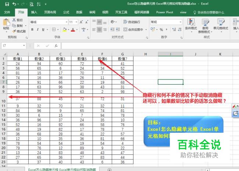Select cell containing 数值1
This screenshot has width=239, height=171.
tap(18, 59)
